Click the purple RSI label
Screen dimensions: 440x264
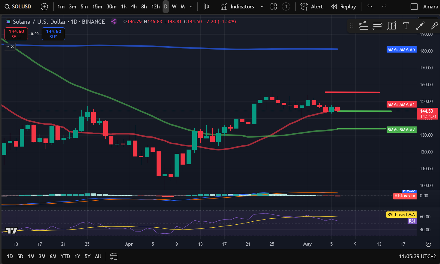pyautogui.click(x=412, y=221)
